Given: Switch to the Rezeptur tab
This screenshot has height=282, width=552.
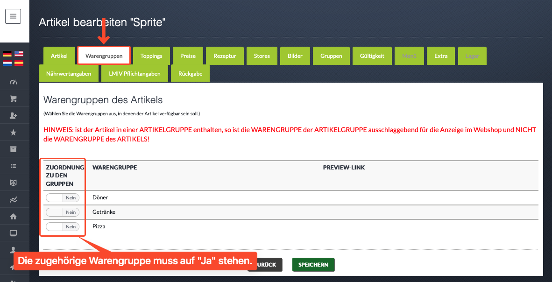Looking at the screenshot, I should point(225,56).
